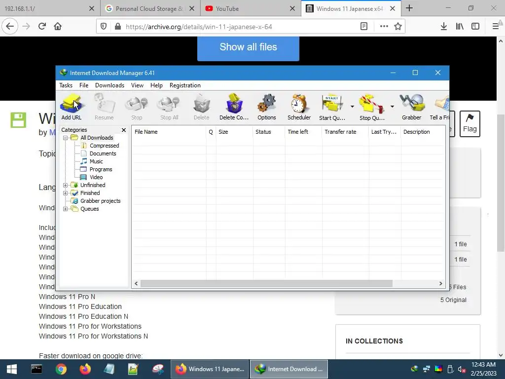This screenshot has height=379, width=505.
Task: Sort by Time left column header
Action: point(303,132)
